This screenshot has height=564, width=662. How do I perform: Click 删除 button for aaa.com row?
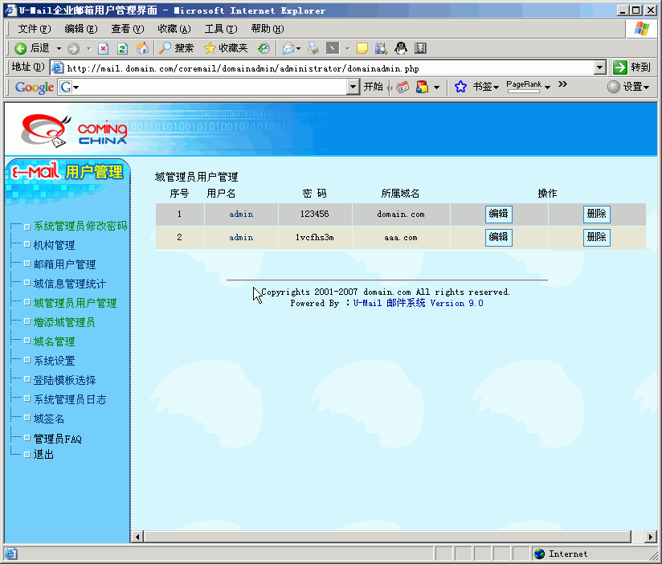pyautogui.click(x=596, y=238)
